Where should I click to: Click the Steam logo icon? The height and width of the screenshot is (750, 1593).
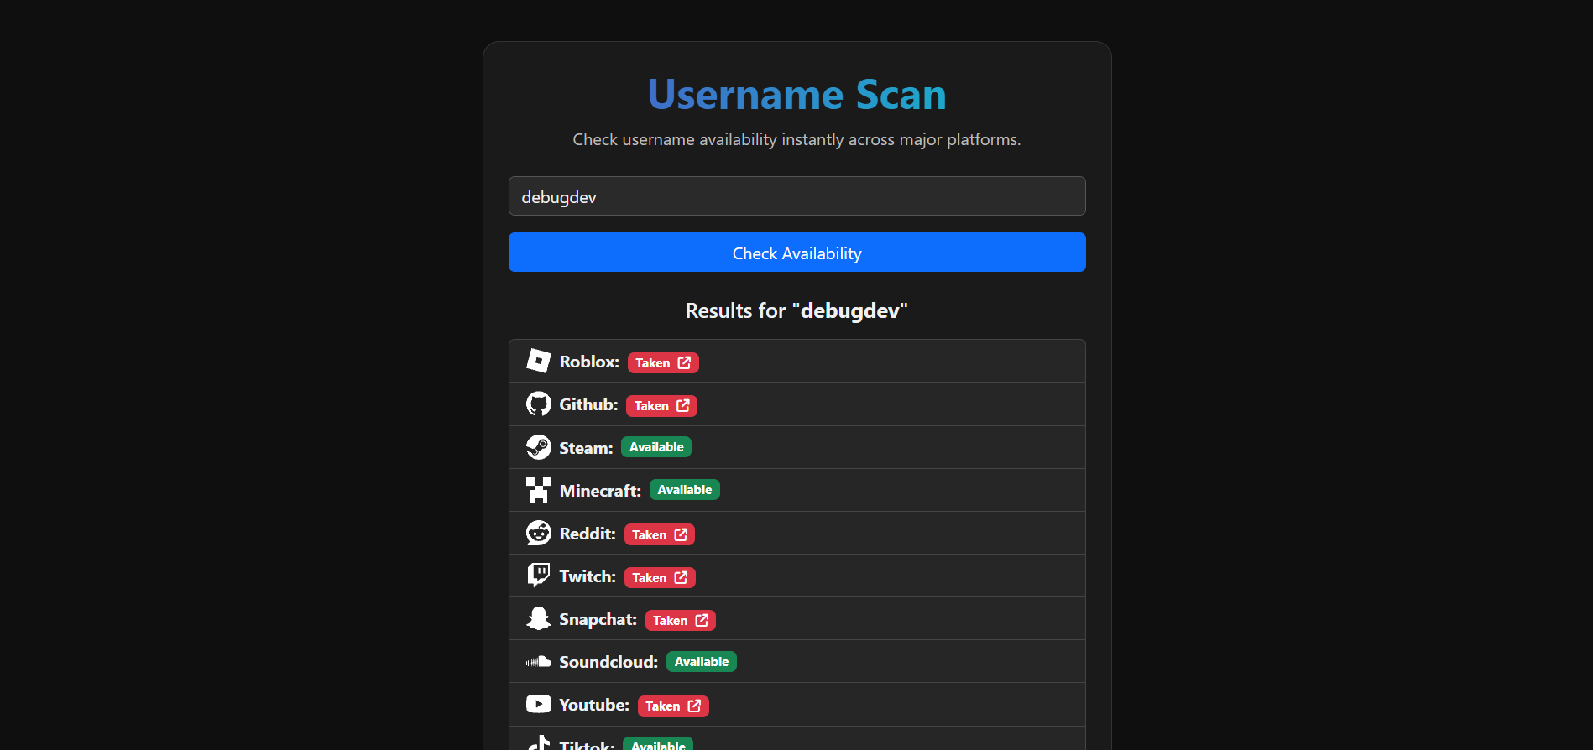(538, 447)
